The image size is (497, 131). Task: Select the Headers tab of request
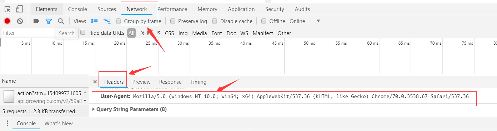[x=114, y=82]
